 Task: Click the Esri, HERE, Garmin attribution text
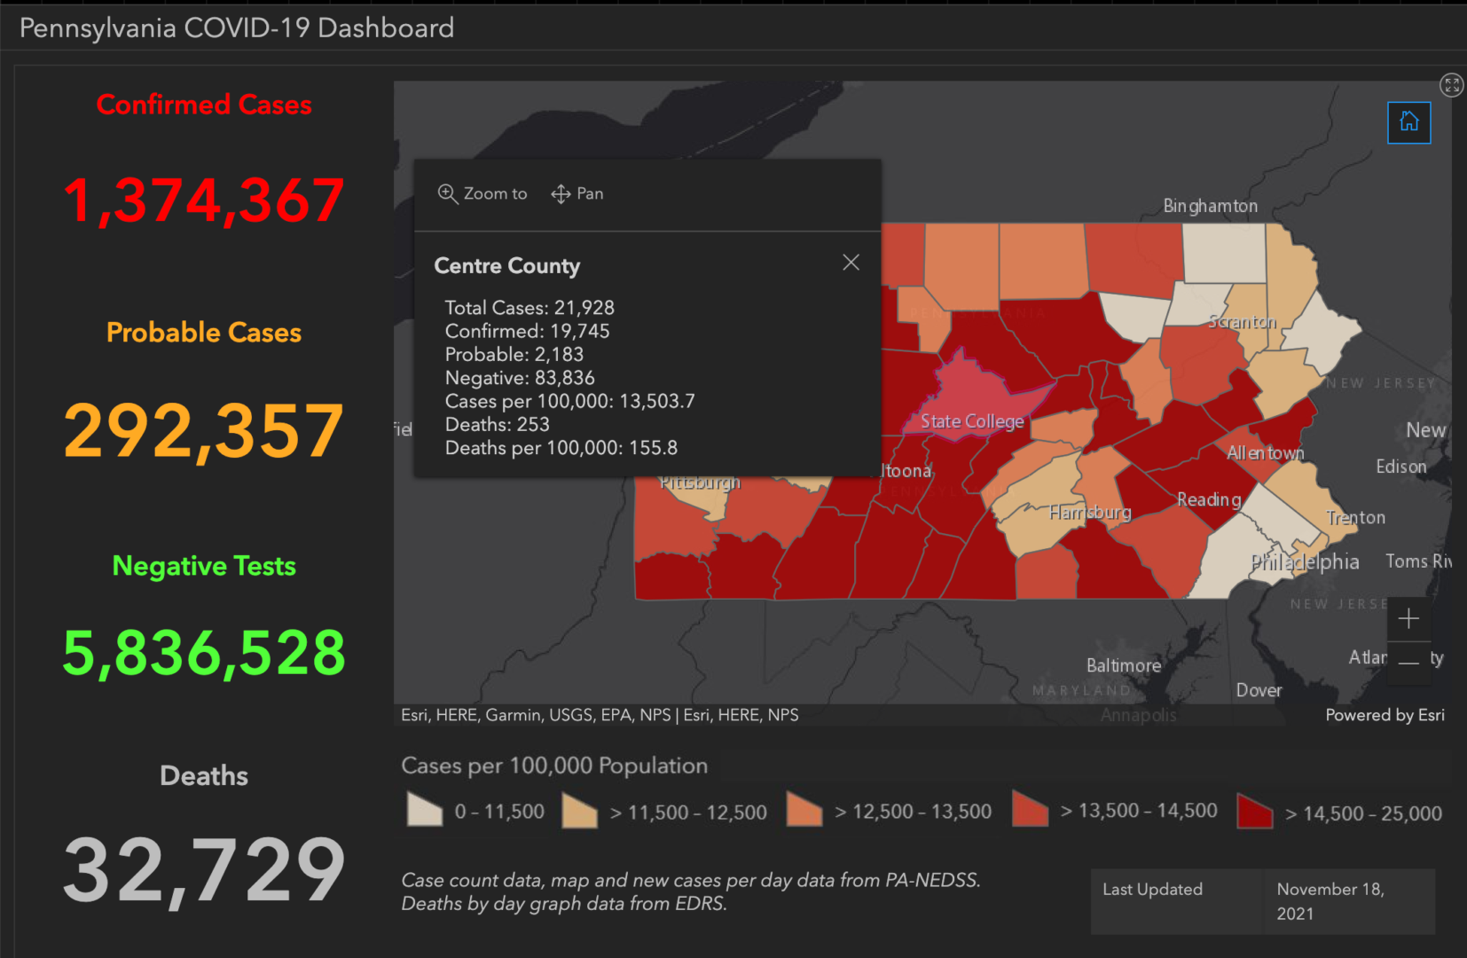(x=600, y=715)
